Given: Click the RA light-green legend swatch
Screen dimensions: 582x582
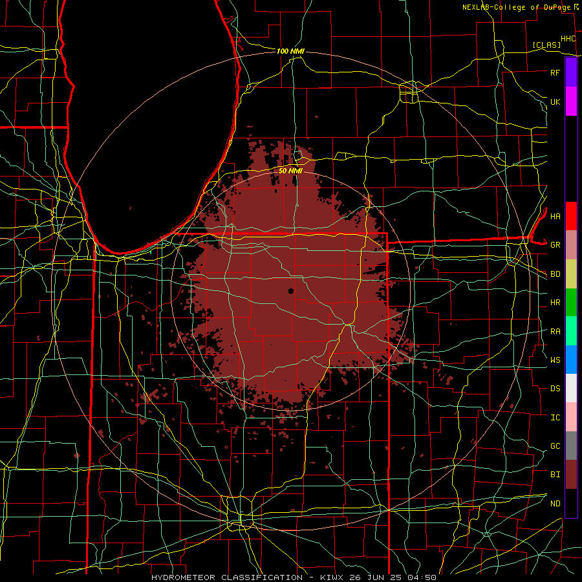Looking at the screenshot, I should 571,331.
